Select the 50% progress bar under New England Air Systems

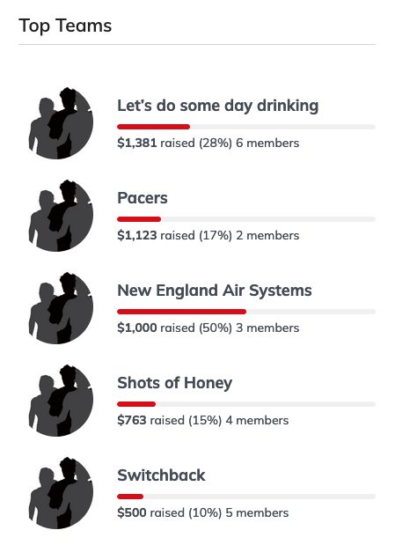(246, 312)
